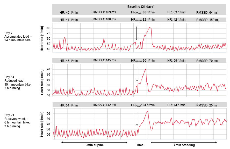Click the 3 min standing label
Viewport: 230px width, 149px height.
tap(184, 145)
